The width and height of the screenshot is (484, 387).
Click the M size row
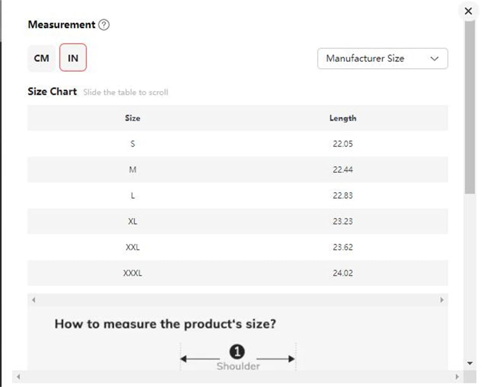click(238, 170)
